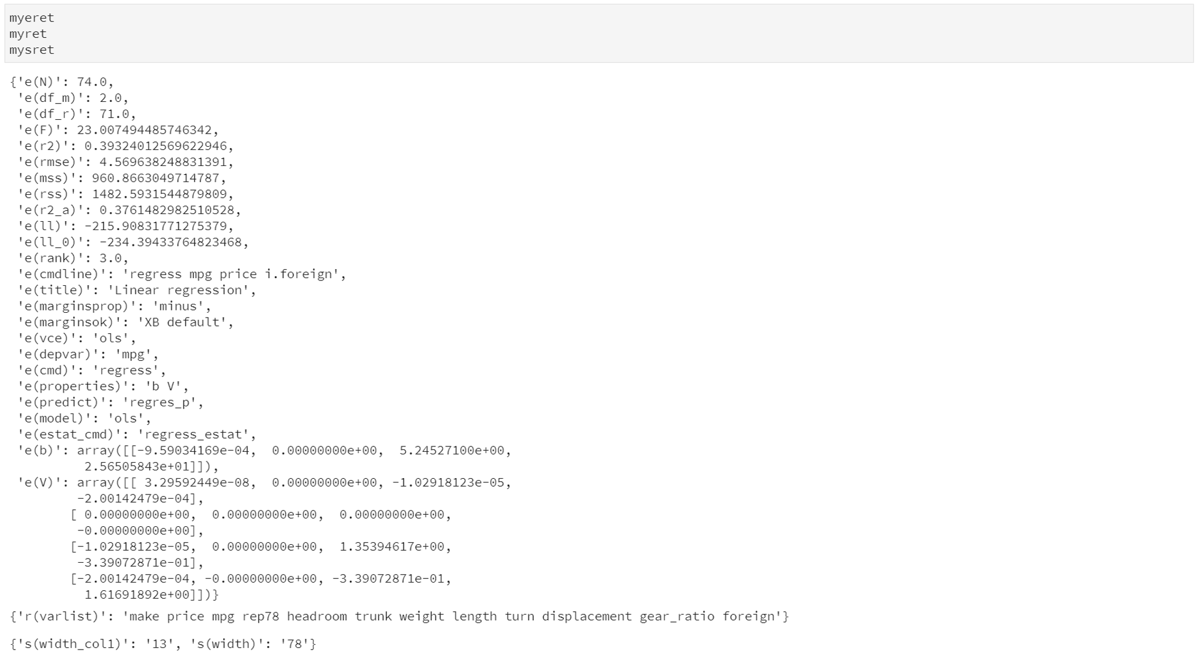Click the 'e(r2)' value in output

pos(156,146)
